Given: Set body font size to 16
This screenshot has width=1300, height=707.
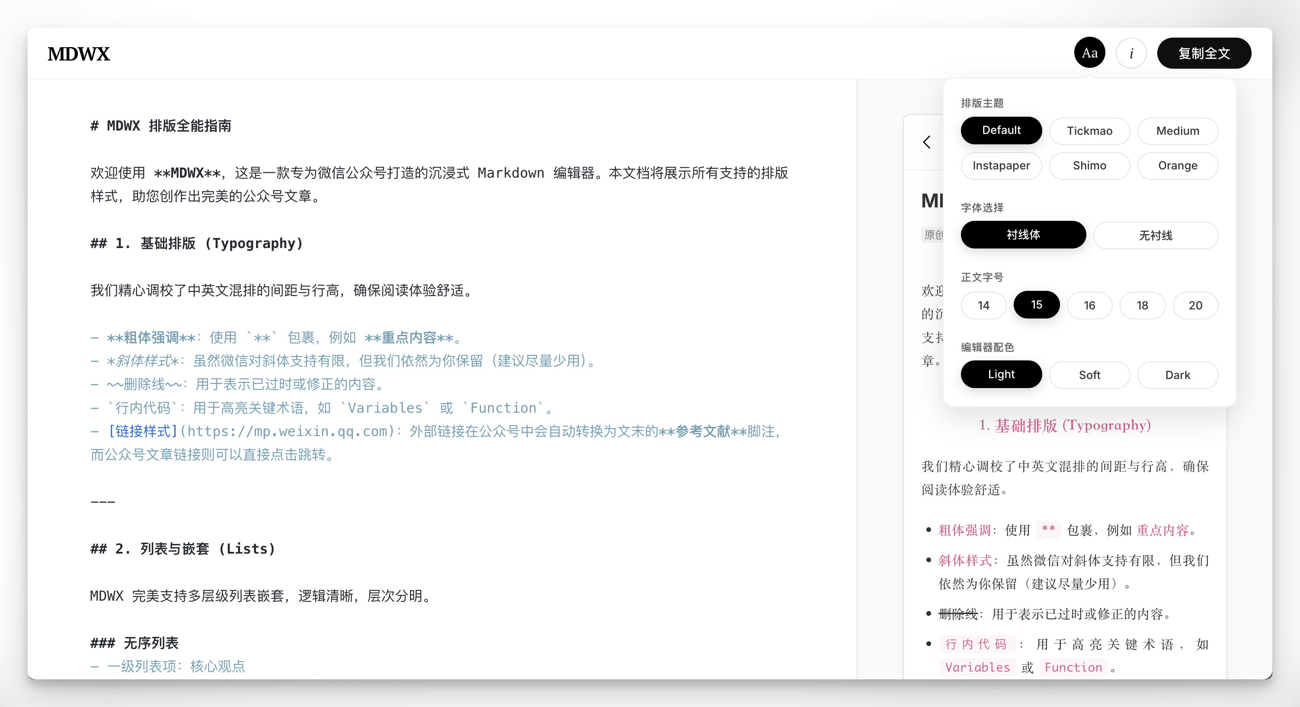Looking at the screenshot, I should tap(1089, 305).
